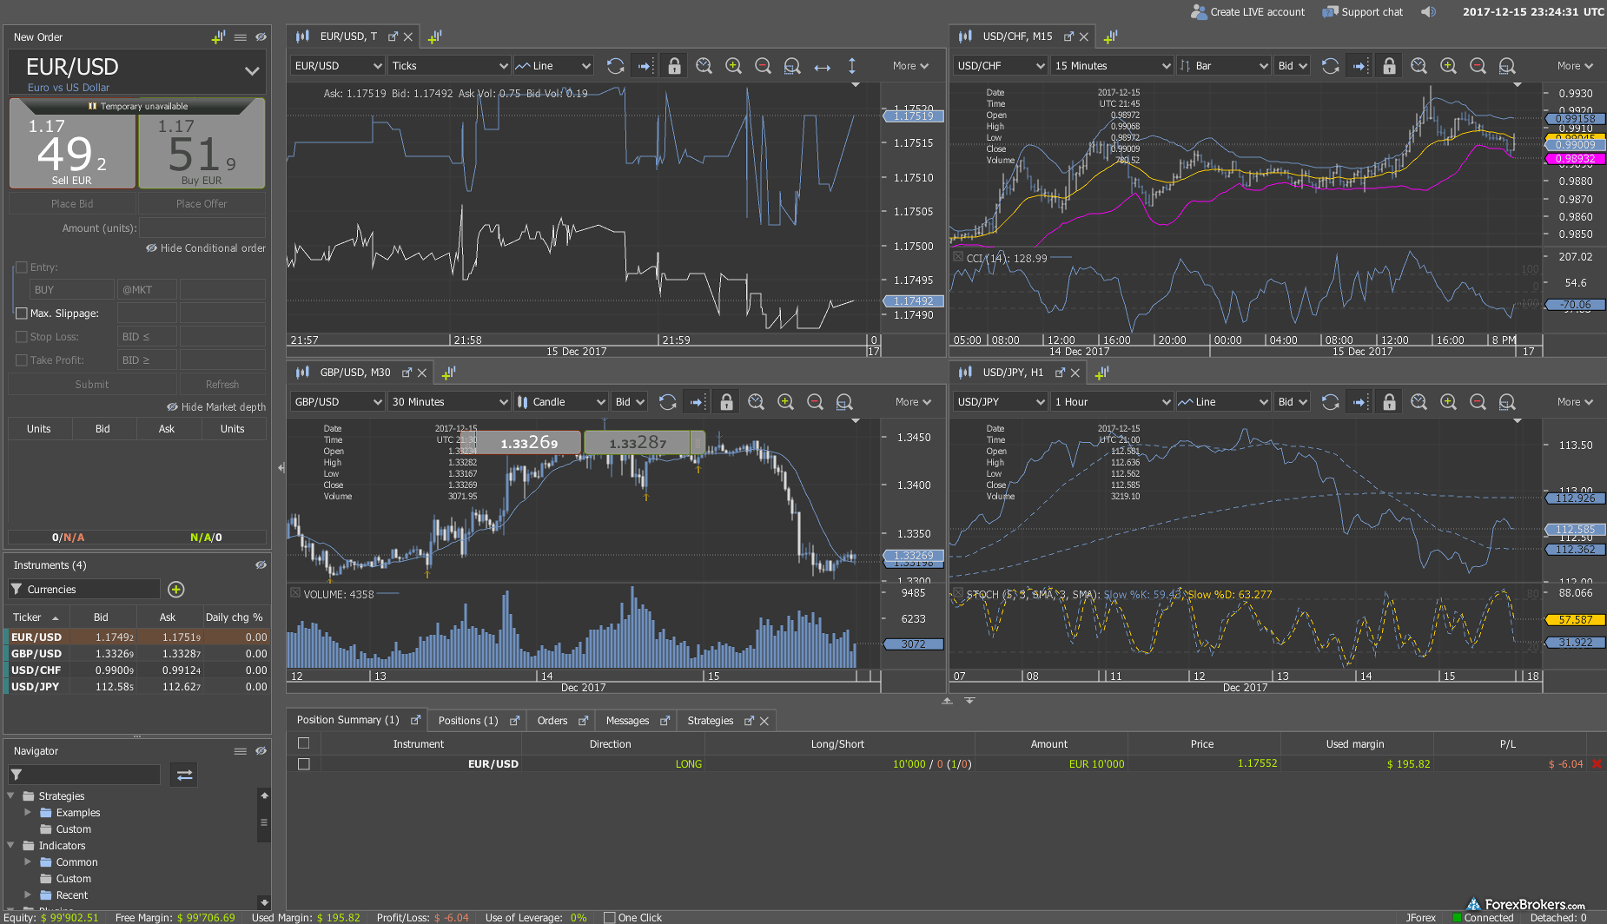Expand the Examples folder in Navigator

(28, 813)
